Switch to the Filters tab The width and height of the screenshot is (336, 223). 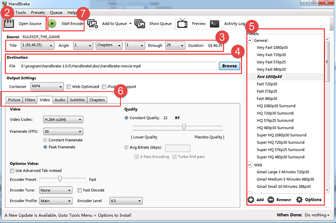click(30, 100)
